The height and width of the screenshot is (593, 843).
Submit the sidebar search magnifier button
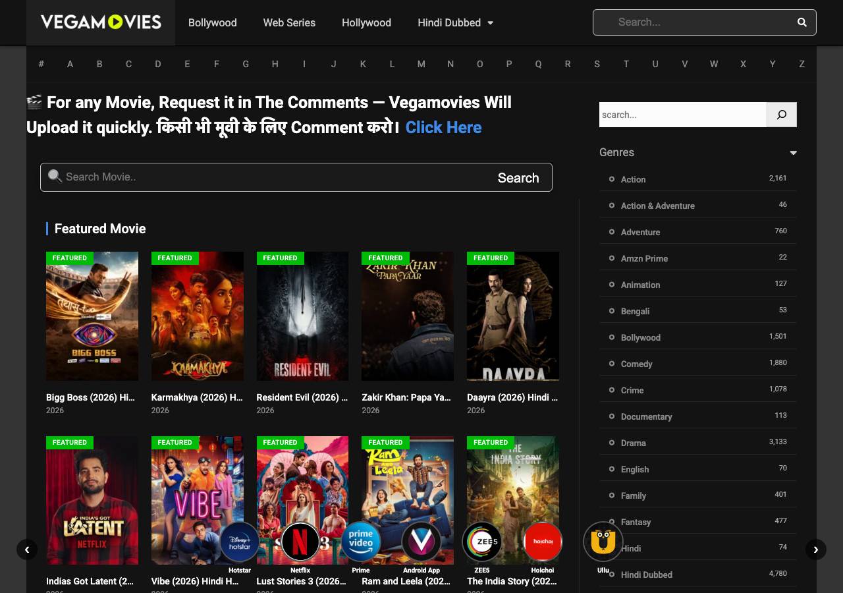coord(782,115)
